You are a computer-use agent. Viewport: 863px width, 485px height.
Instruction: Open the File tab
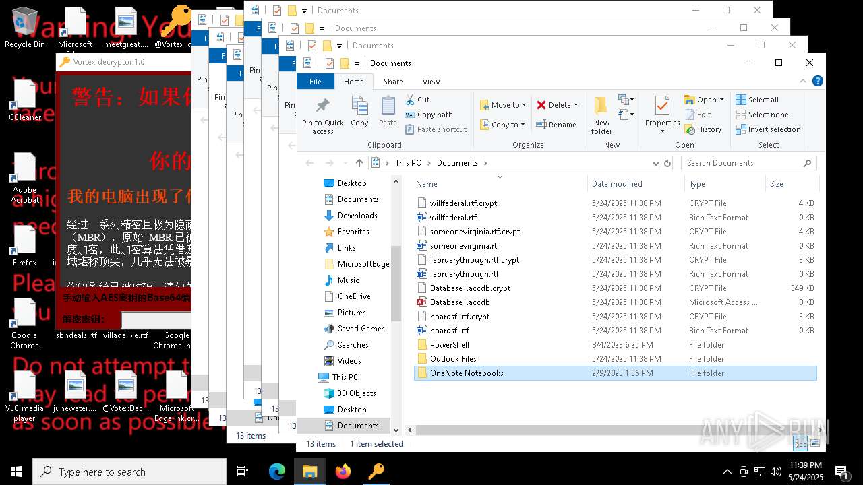point(315,82)
